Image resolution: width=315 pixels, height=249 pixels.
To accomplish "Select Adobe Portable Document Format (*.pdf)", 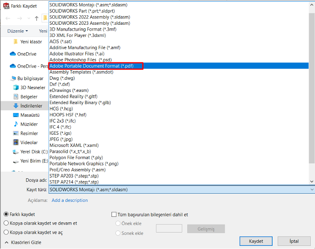I will [179, 66].
